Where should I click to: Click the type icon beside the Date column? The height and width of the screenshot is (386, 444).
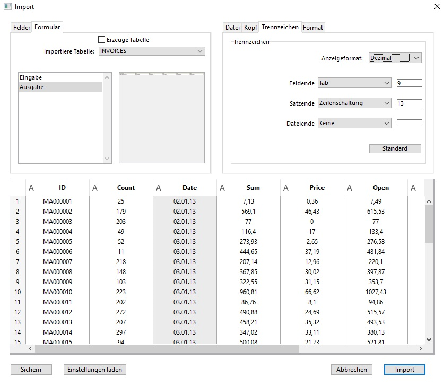click(159, 188)
